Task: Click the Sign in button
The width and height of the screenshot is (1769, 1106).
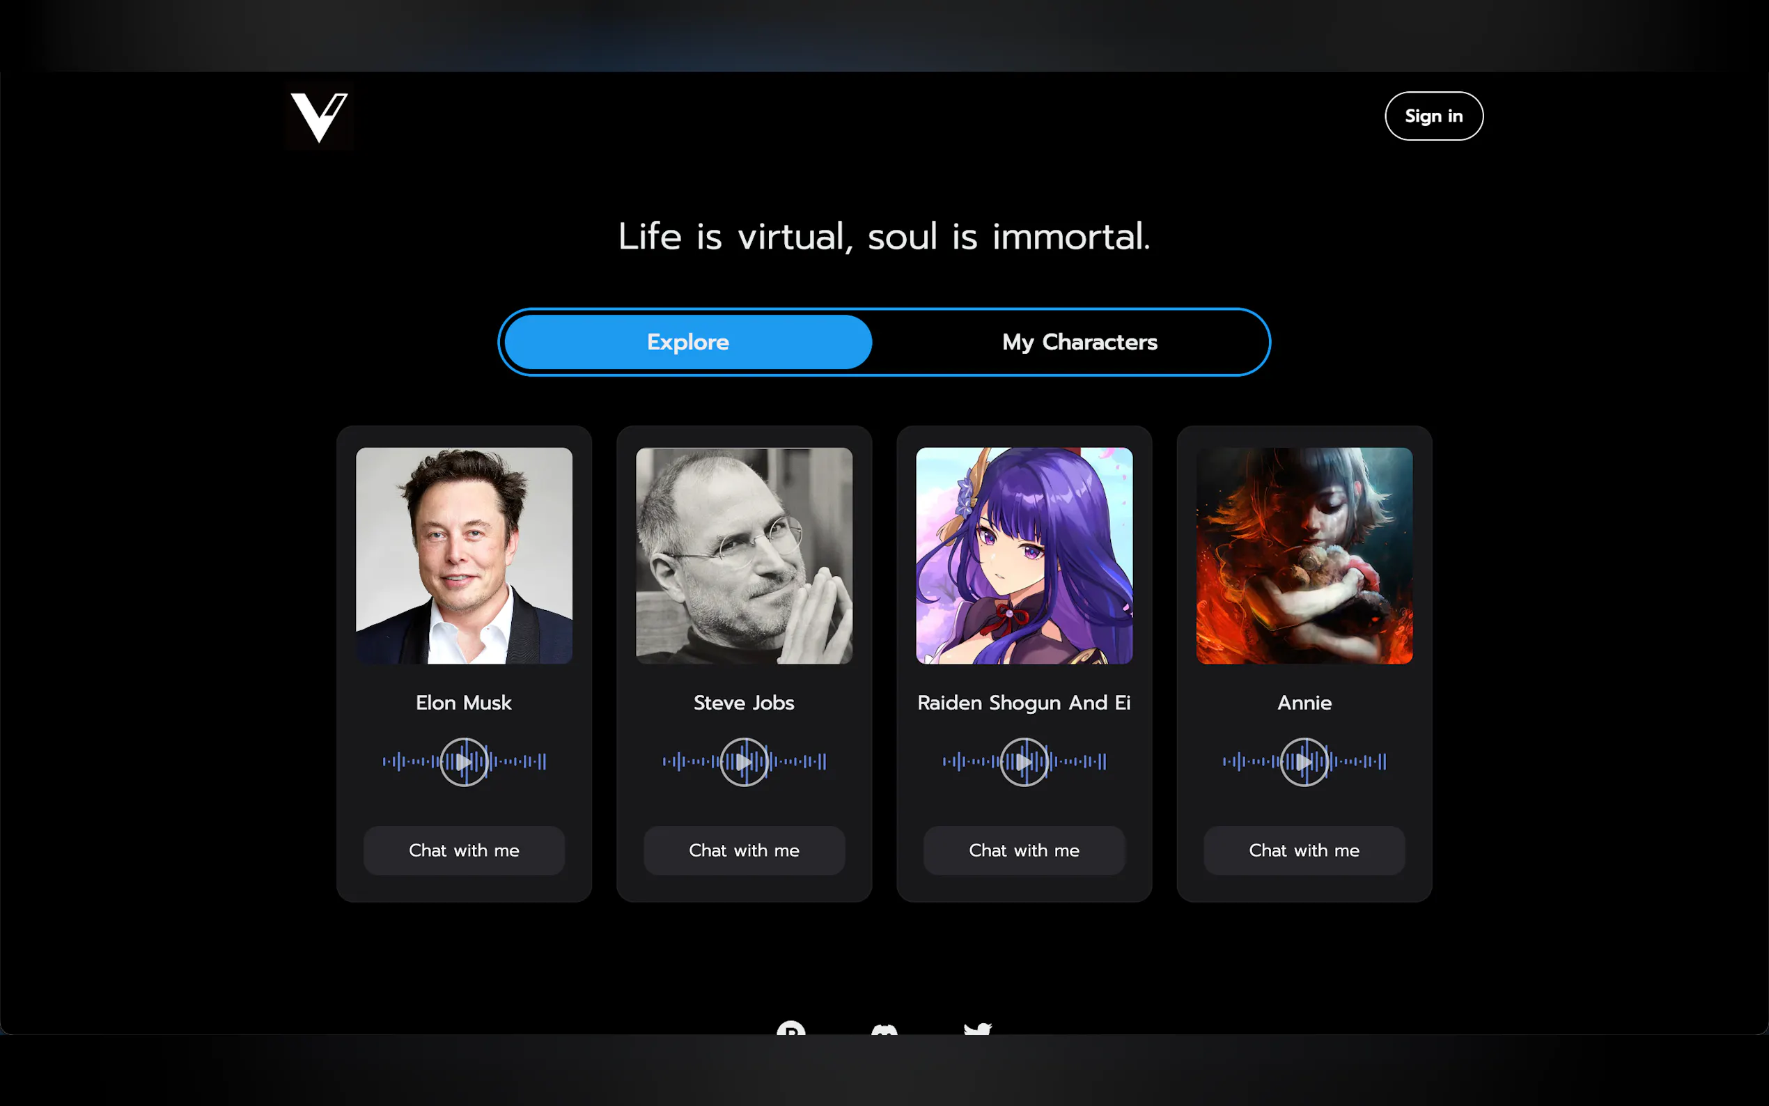Action: [1433, 116]
